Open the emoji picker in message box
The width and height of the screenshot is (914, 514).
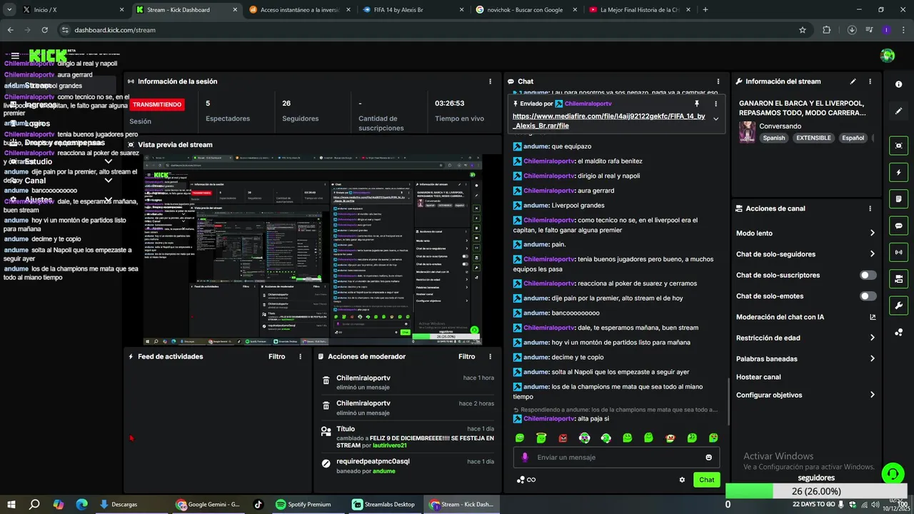point(708,457)
